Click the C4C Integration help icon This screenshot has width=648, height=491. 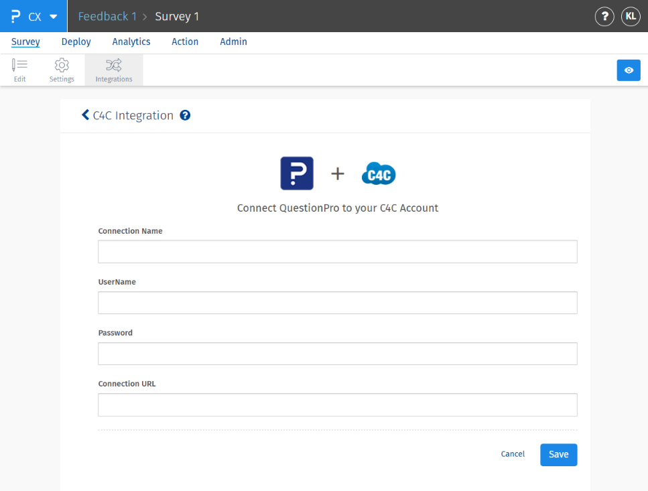tap(186, 115)
